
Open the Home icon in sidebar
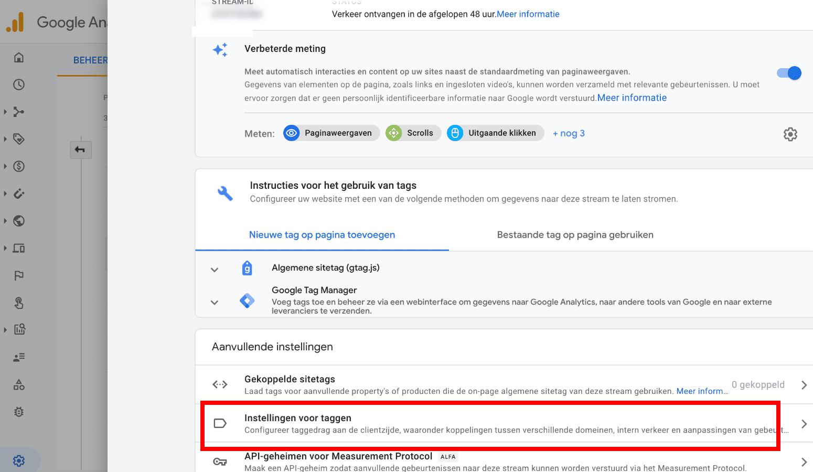click(x=19, y=57)
